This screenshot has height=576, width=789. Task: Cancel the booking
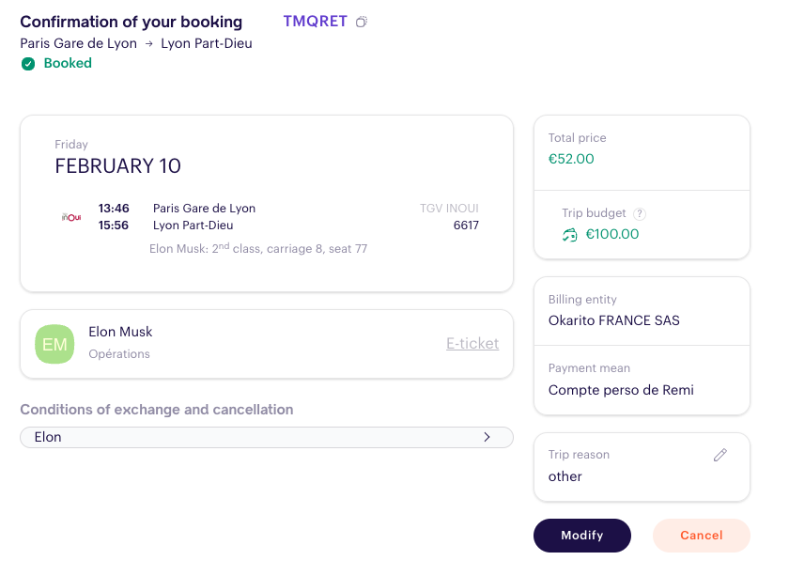702,536
